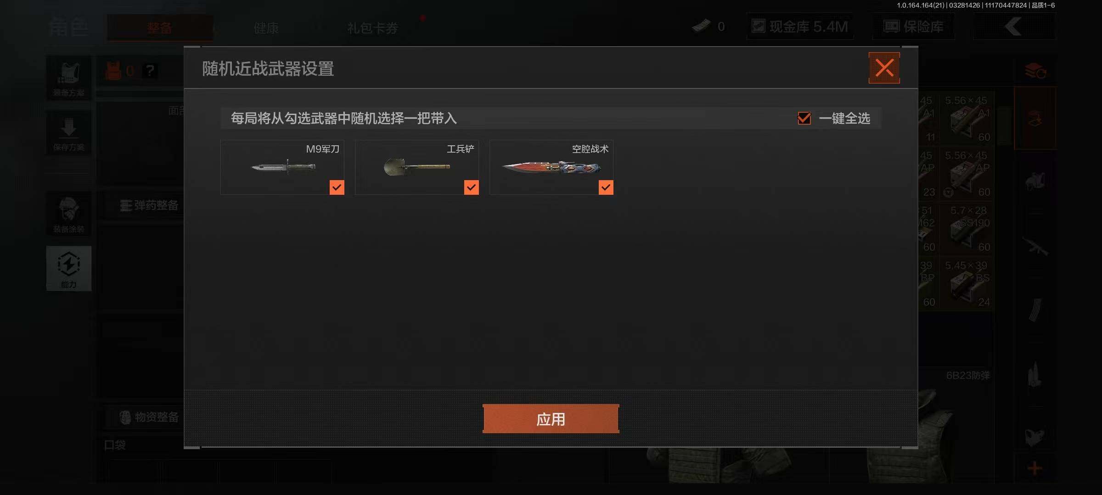The height and width of the screenshot is (495, 1102).
Task: Uncheck the 工兵铲 shovel checkbox
Action: (471, 187)
